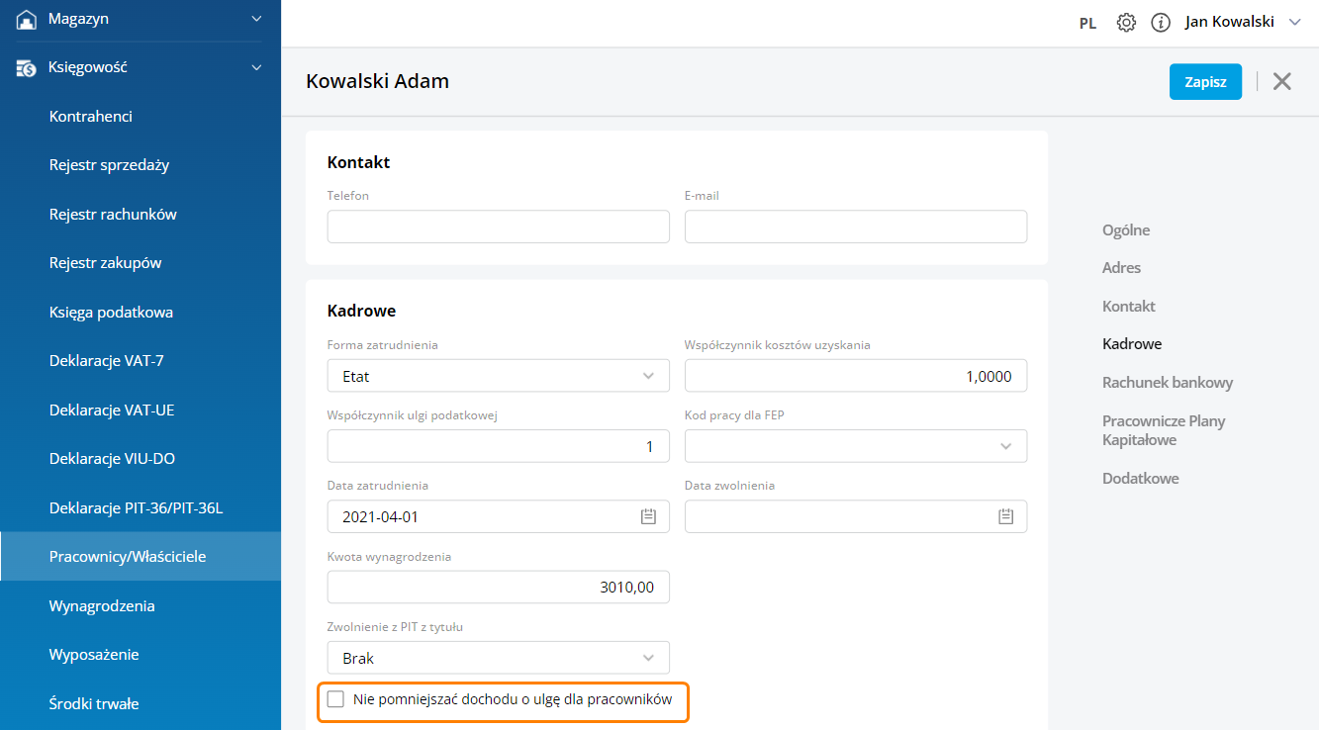The width and height of the screenshot is (1319, 730).
Task: Close the Kowalski Adam form
Action: click(x=1281, y=82)
